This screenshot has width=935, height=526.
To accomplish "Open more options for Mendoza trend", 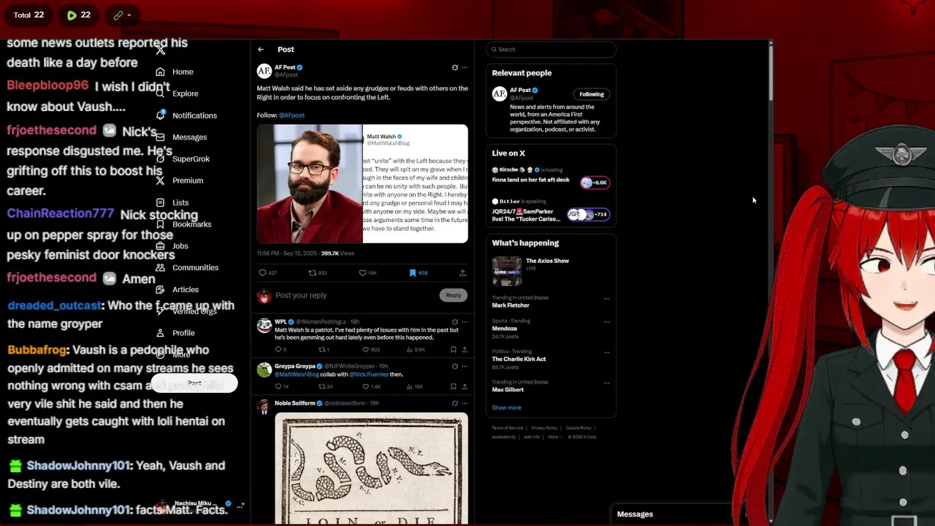I will click(x=606, y=321).
